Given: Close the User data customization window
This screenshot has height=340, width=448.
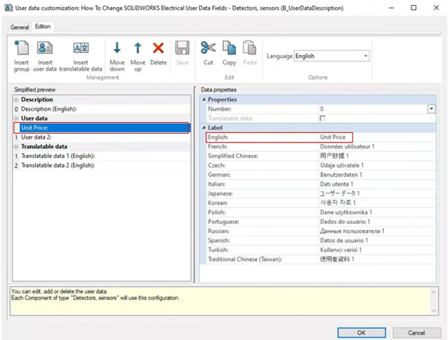Looking at the screenshot, I should click(436, 8).
